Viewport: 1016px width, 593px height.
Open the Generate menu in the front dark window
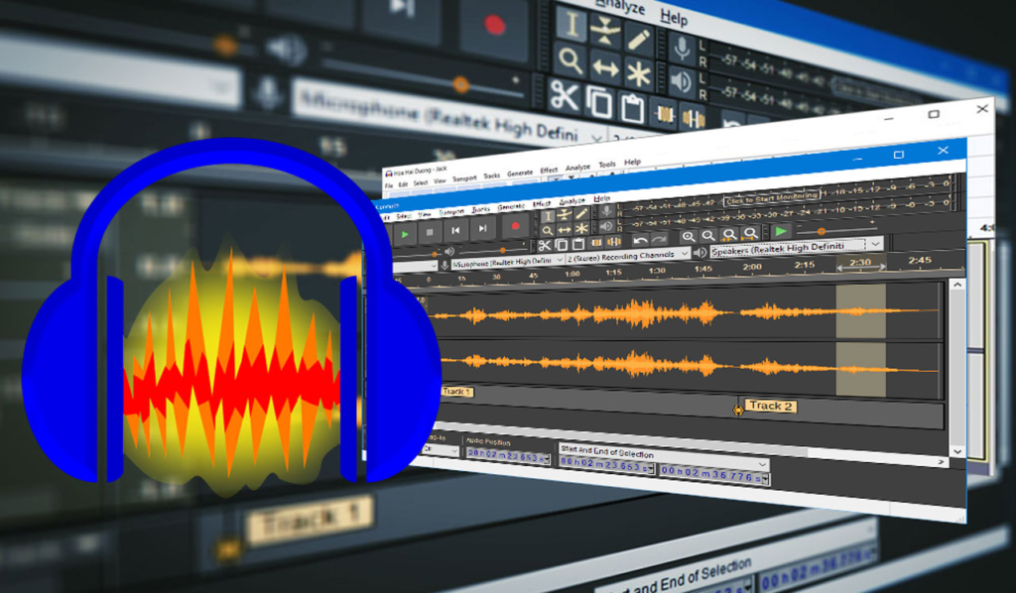[511, 206]
